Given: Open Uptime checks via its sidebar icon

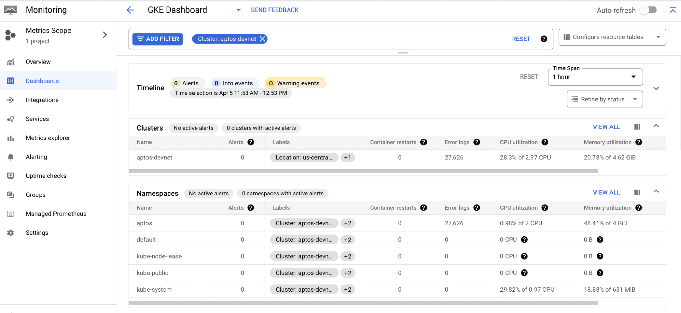Looking at the screenshot, I should (11, 176).
